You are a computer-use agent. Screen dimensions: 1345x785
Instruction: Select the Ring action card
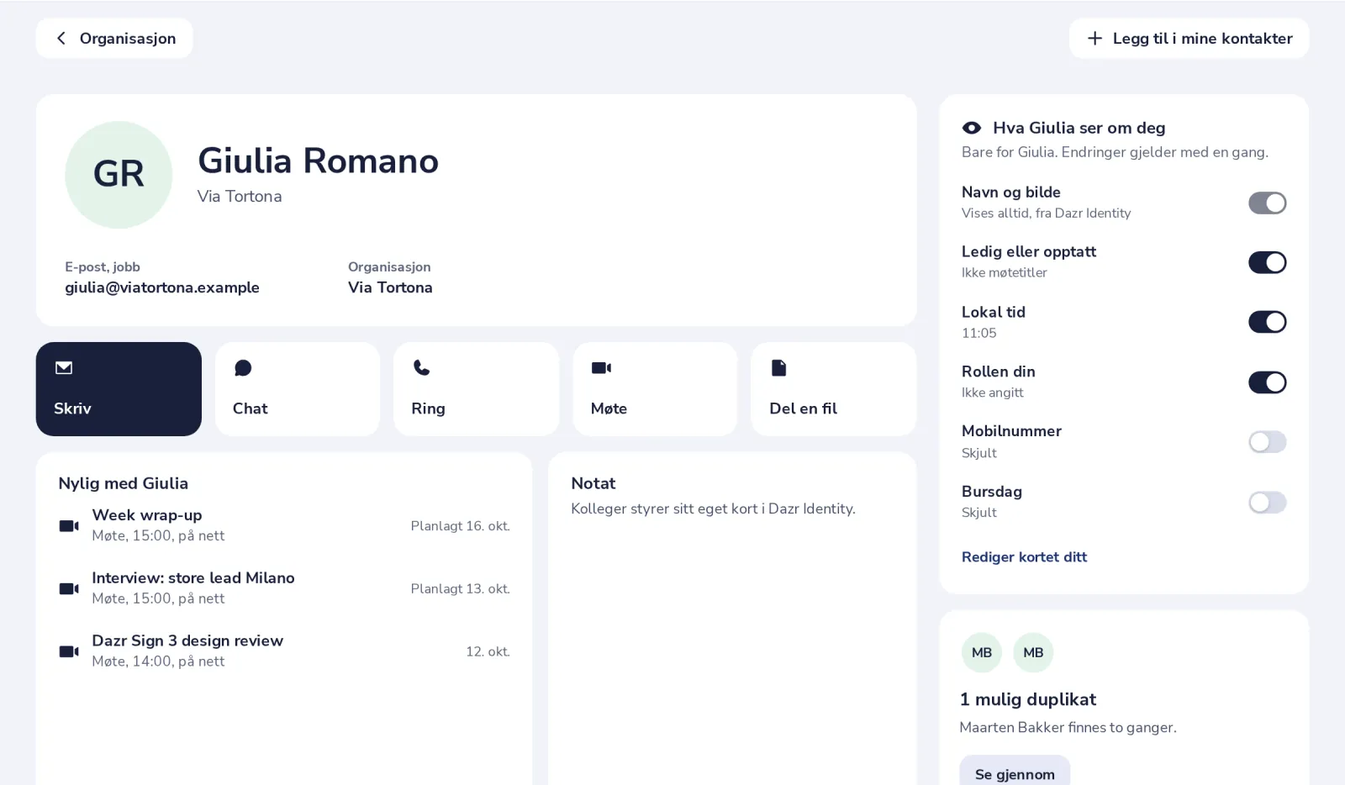point(476,389)
